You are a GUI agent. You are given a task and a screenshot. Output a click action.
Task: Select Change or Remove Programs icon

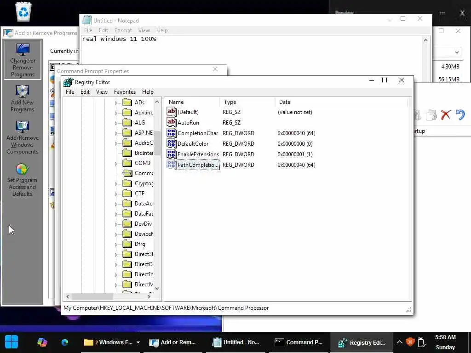point(23,60)
